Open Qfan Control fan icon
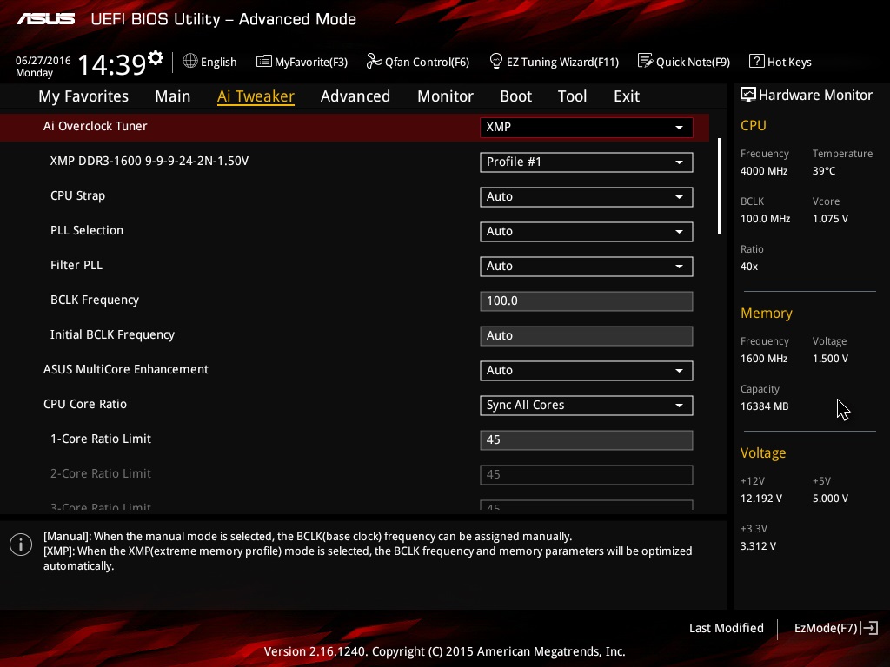The image size is (890, 667). [x=374, y=61]
